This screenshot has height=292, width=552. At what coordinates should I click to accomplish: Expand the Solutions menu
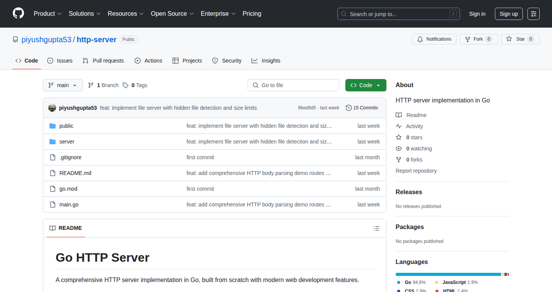85,13
